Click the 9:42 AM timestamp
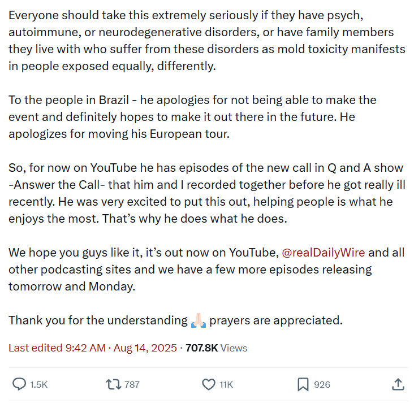 [85, 348]
